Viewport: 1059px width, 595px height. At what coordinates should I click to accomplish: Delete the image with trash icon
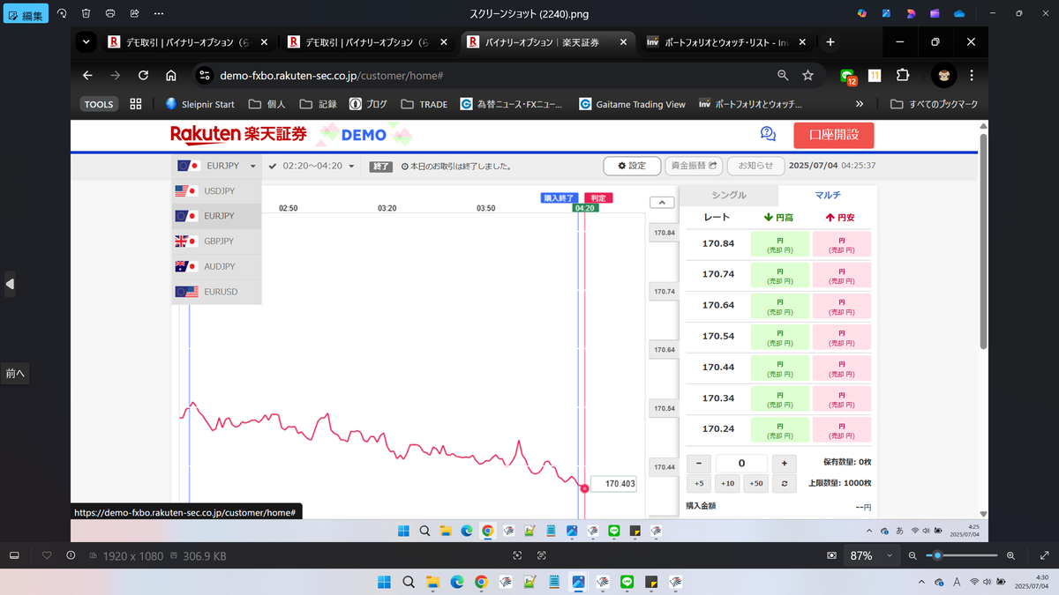(86, 14)
